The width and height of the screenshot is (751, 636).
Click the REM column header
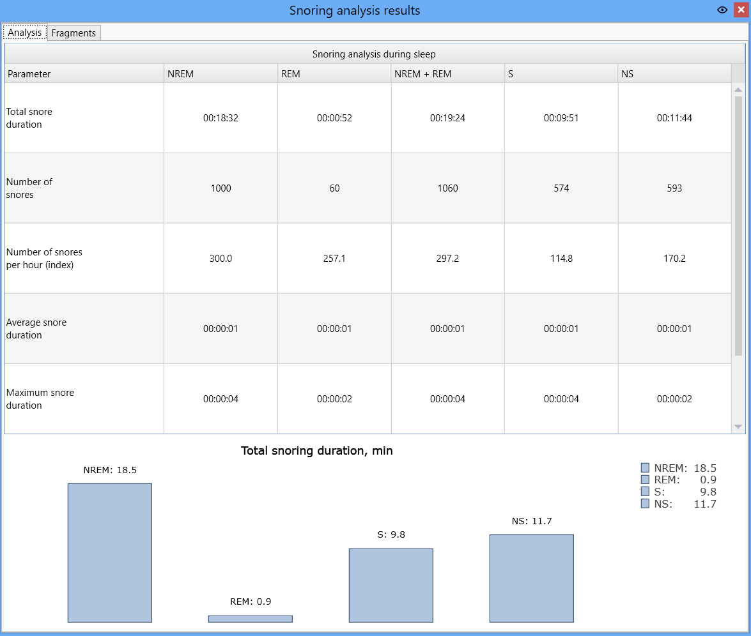(334, 73)
